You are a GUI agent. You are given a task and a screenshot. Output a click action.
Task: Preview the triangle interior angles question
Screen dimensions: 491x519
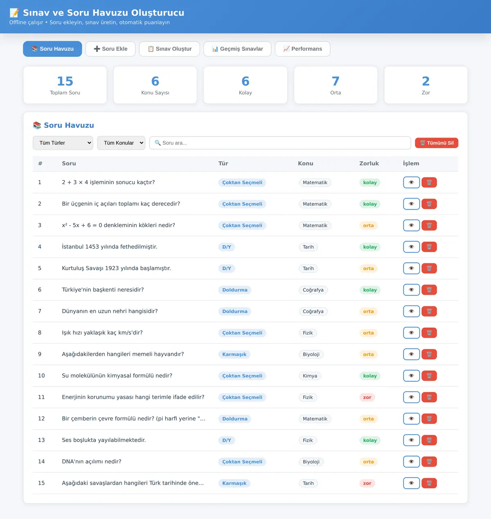coord(411,204)
